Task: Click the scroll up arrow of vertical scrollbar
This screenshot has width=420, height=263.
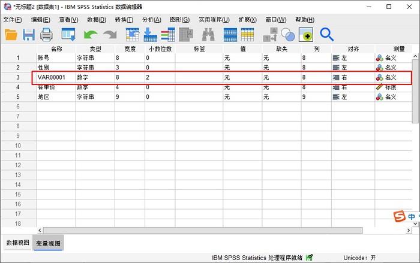Action: 415,56
